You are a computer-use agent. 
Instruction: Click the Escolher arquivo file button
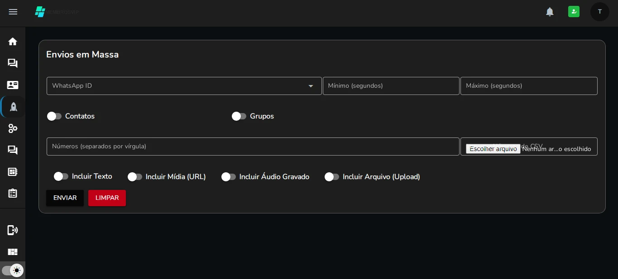[493, 149]
